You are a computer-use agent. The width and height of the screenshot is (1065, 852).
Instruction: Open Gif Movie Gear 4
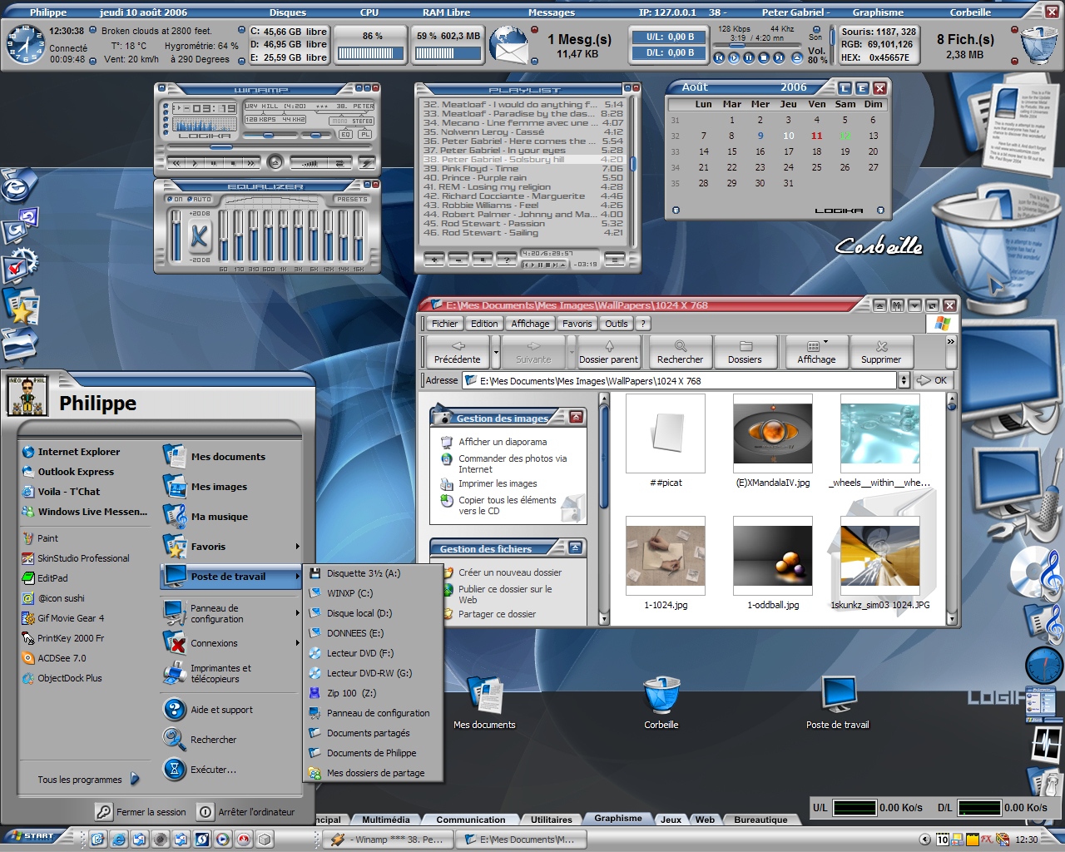pyautogui.click(x=63, y=618)
